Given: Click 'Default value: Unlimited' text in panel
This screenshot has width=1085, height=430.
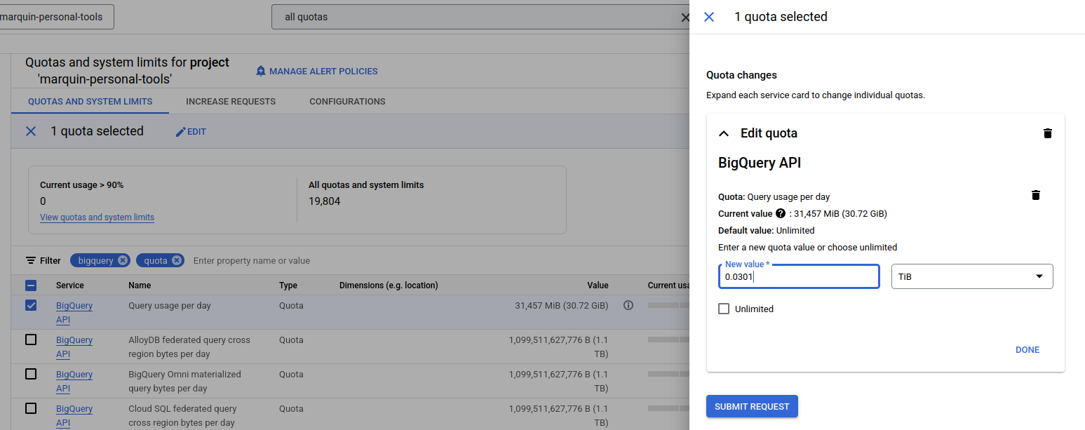Looking at the screenshot, I should point(767,231).
